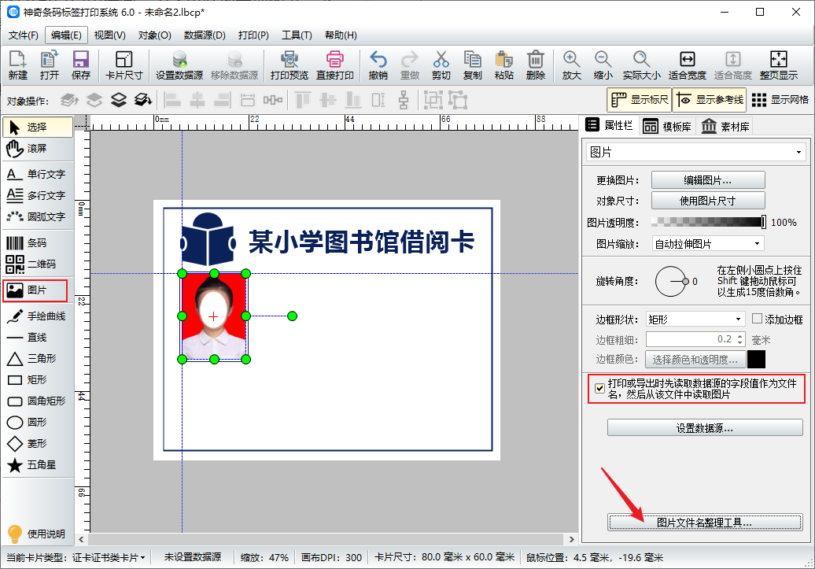Click the 图片文件名整理工具 button
The height and width of the screenshot is (569, 815).
pyautogui.click(x=704, y=523)
